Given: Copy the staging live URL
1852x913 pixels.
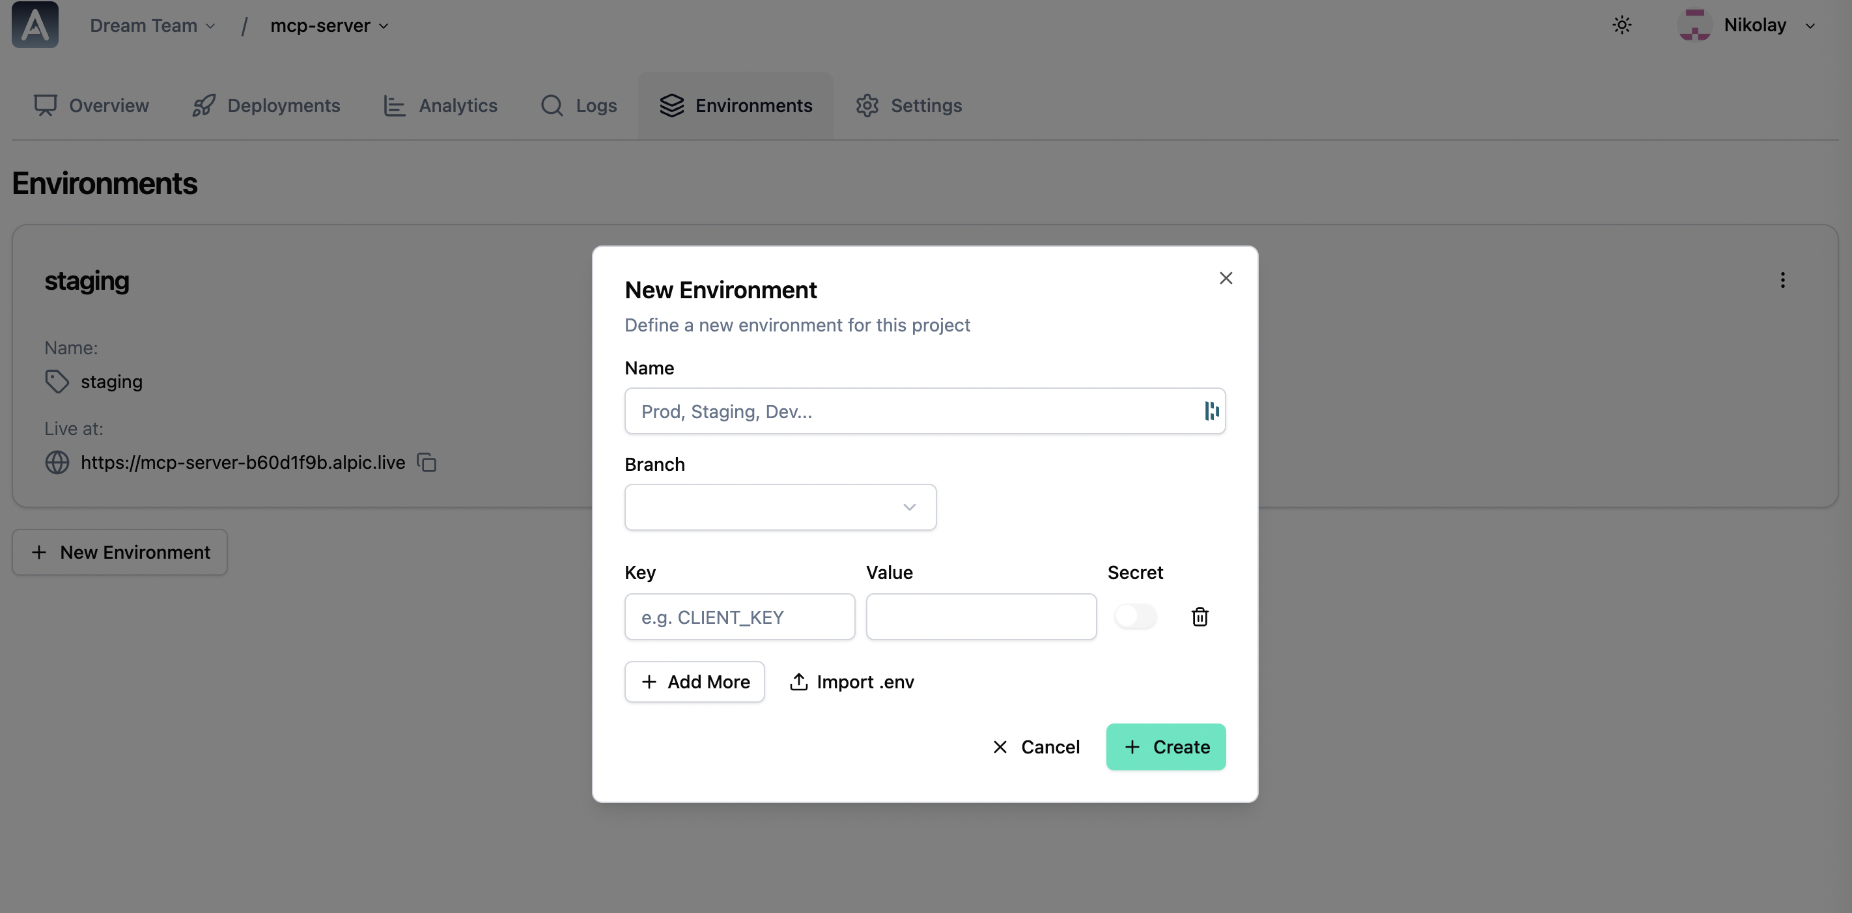Looking at the screenshot, I should click(427, 462).
